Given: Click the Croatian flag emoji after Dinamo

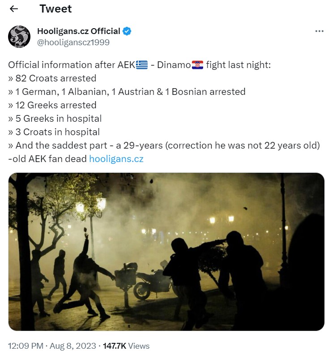Looking at the screenshot, I should 197,65.
